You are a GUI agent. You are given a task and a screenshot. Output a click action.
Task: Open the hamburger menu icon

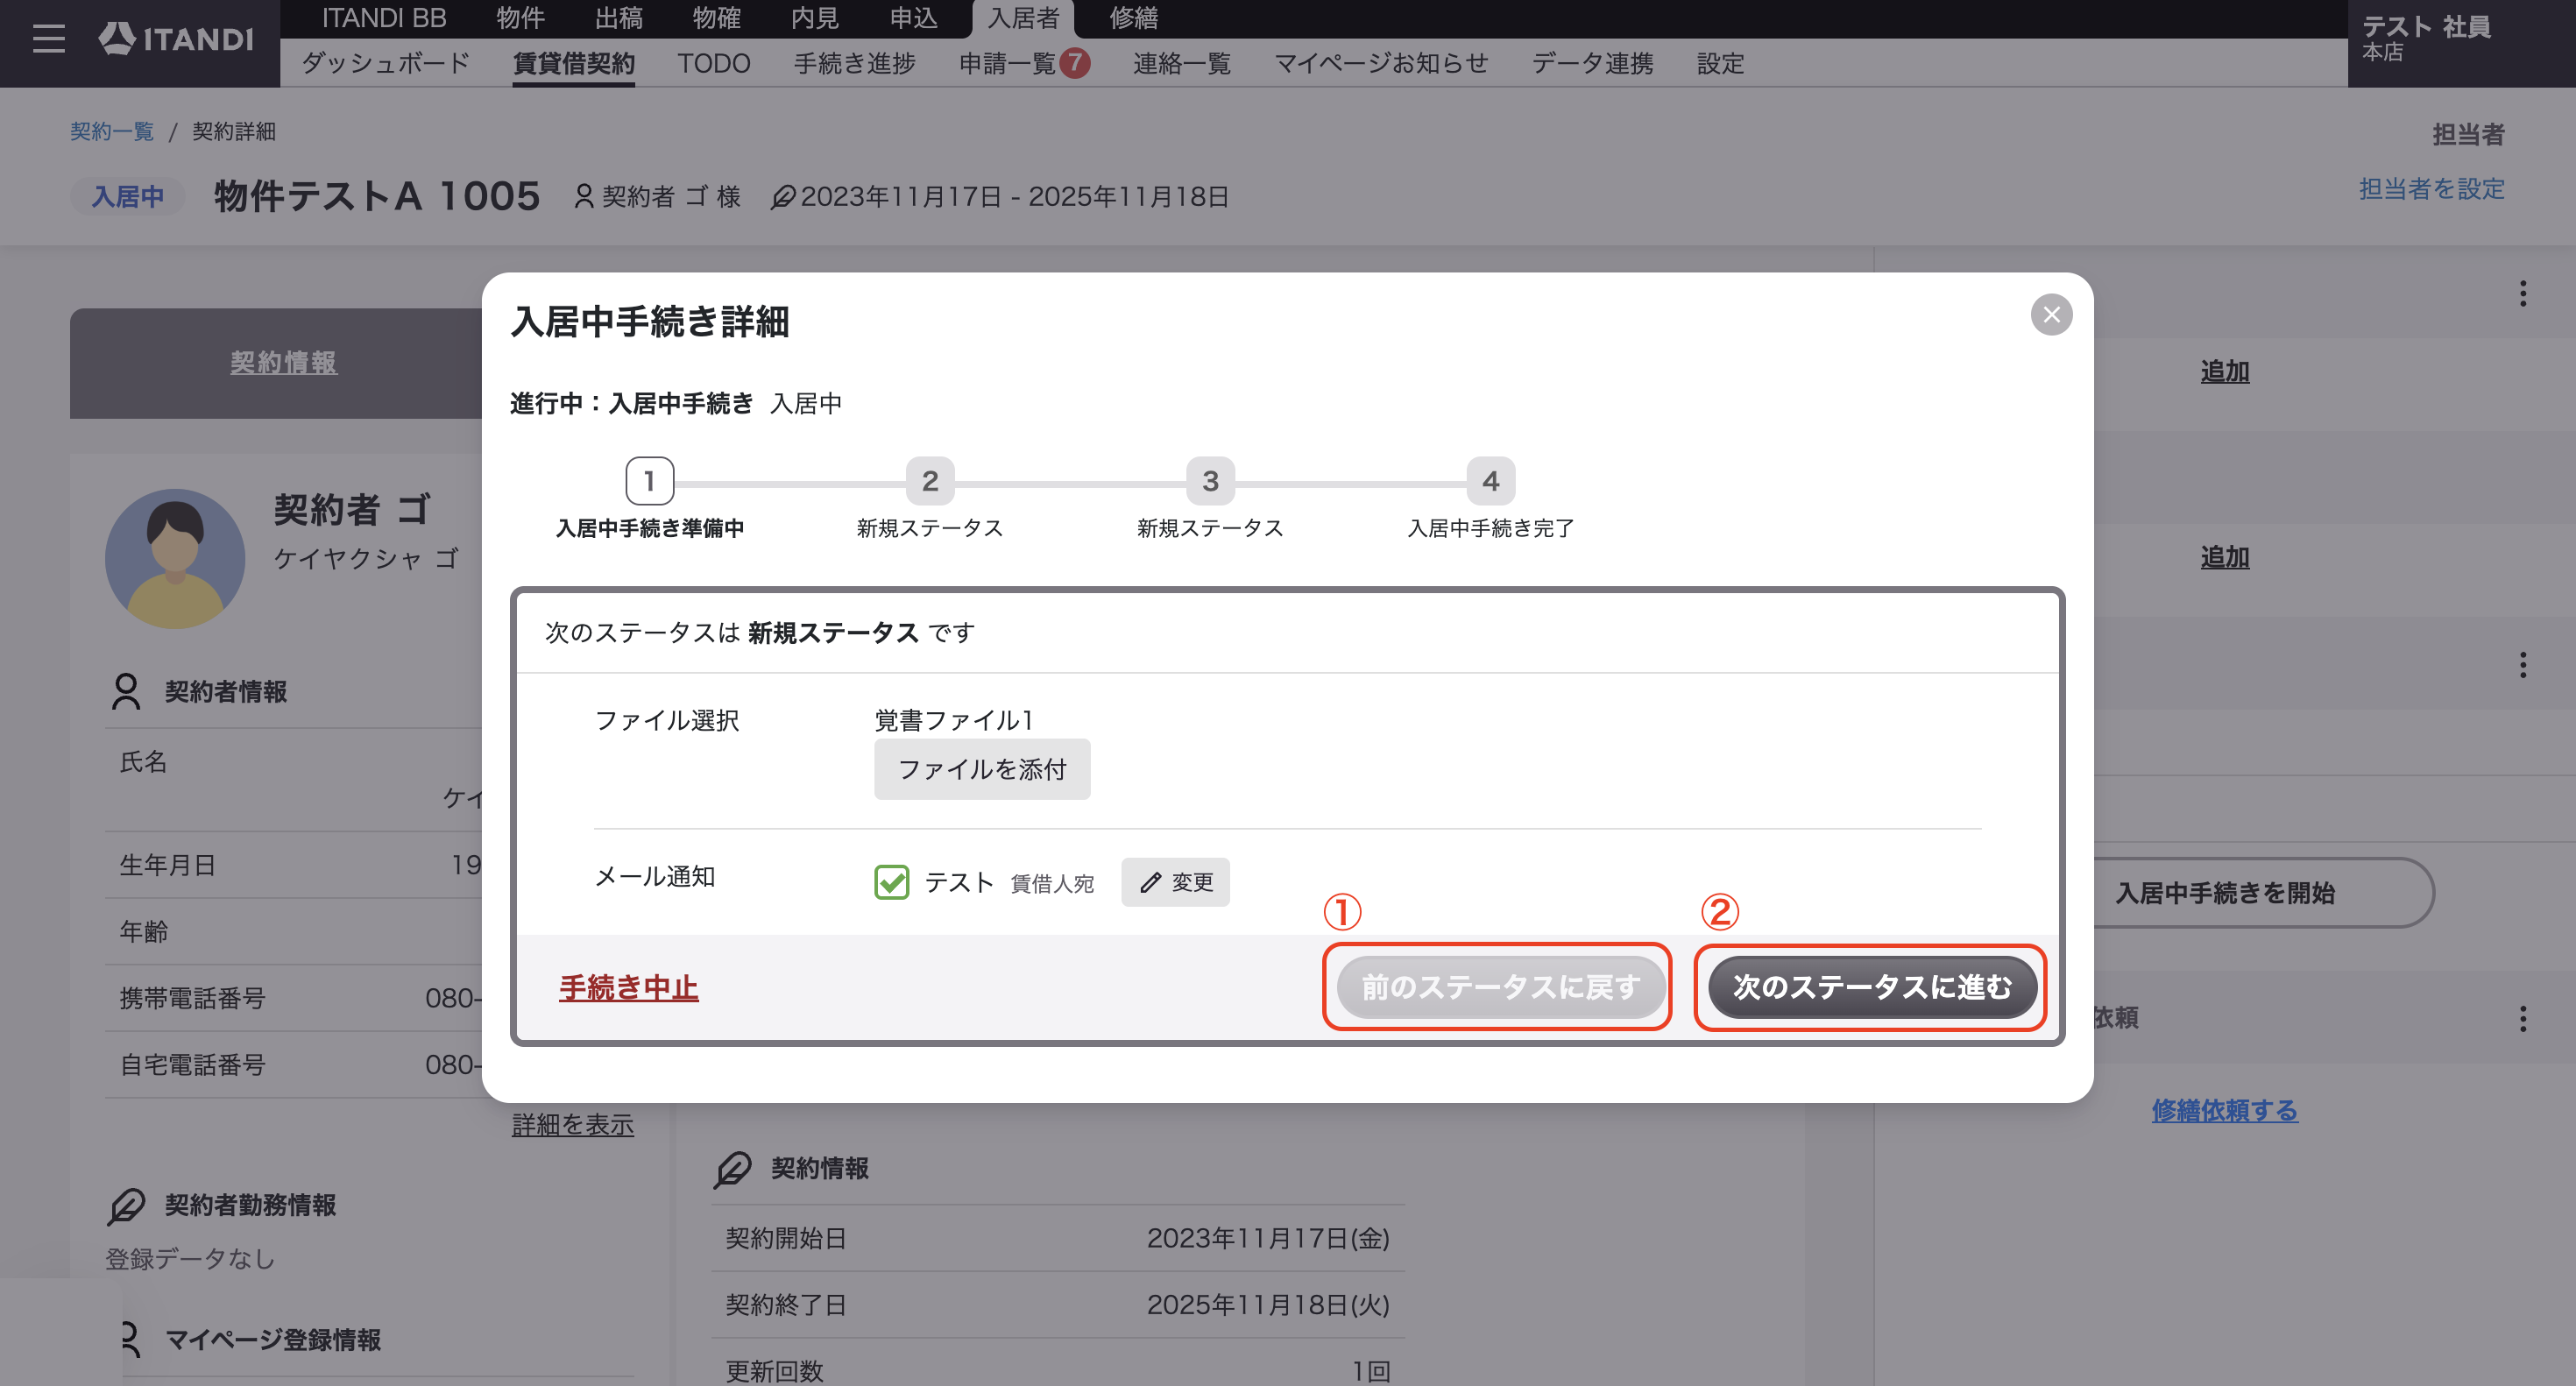click(x=48, y=39)
